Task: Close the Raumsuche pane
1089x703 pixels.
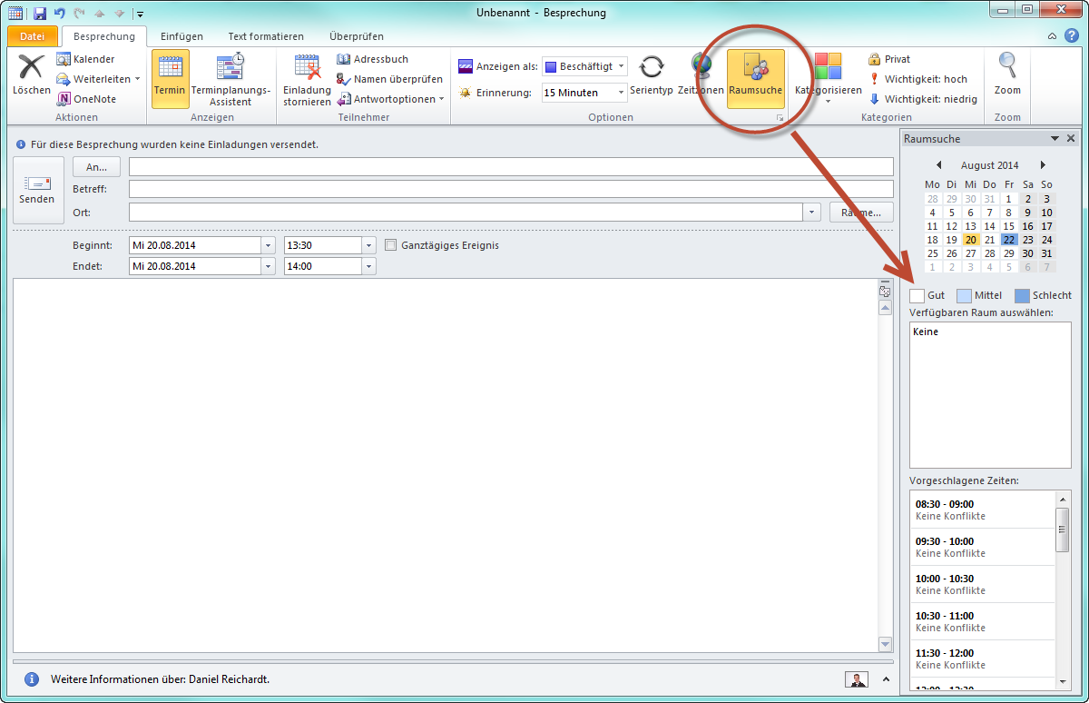Action: click(1071, 139)
